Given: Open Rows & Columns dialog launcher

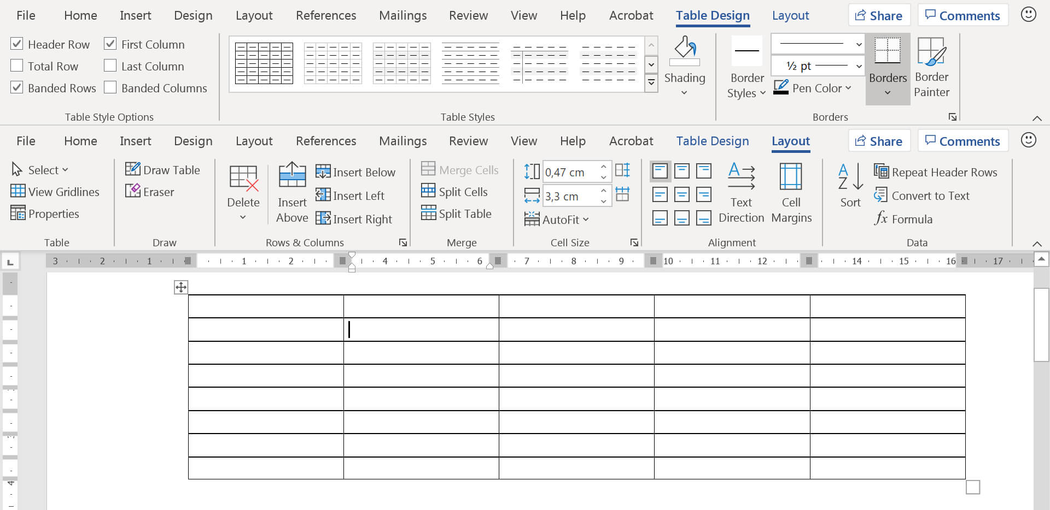Looking at the screenshot, I should [x=403, y=242].
